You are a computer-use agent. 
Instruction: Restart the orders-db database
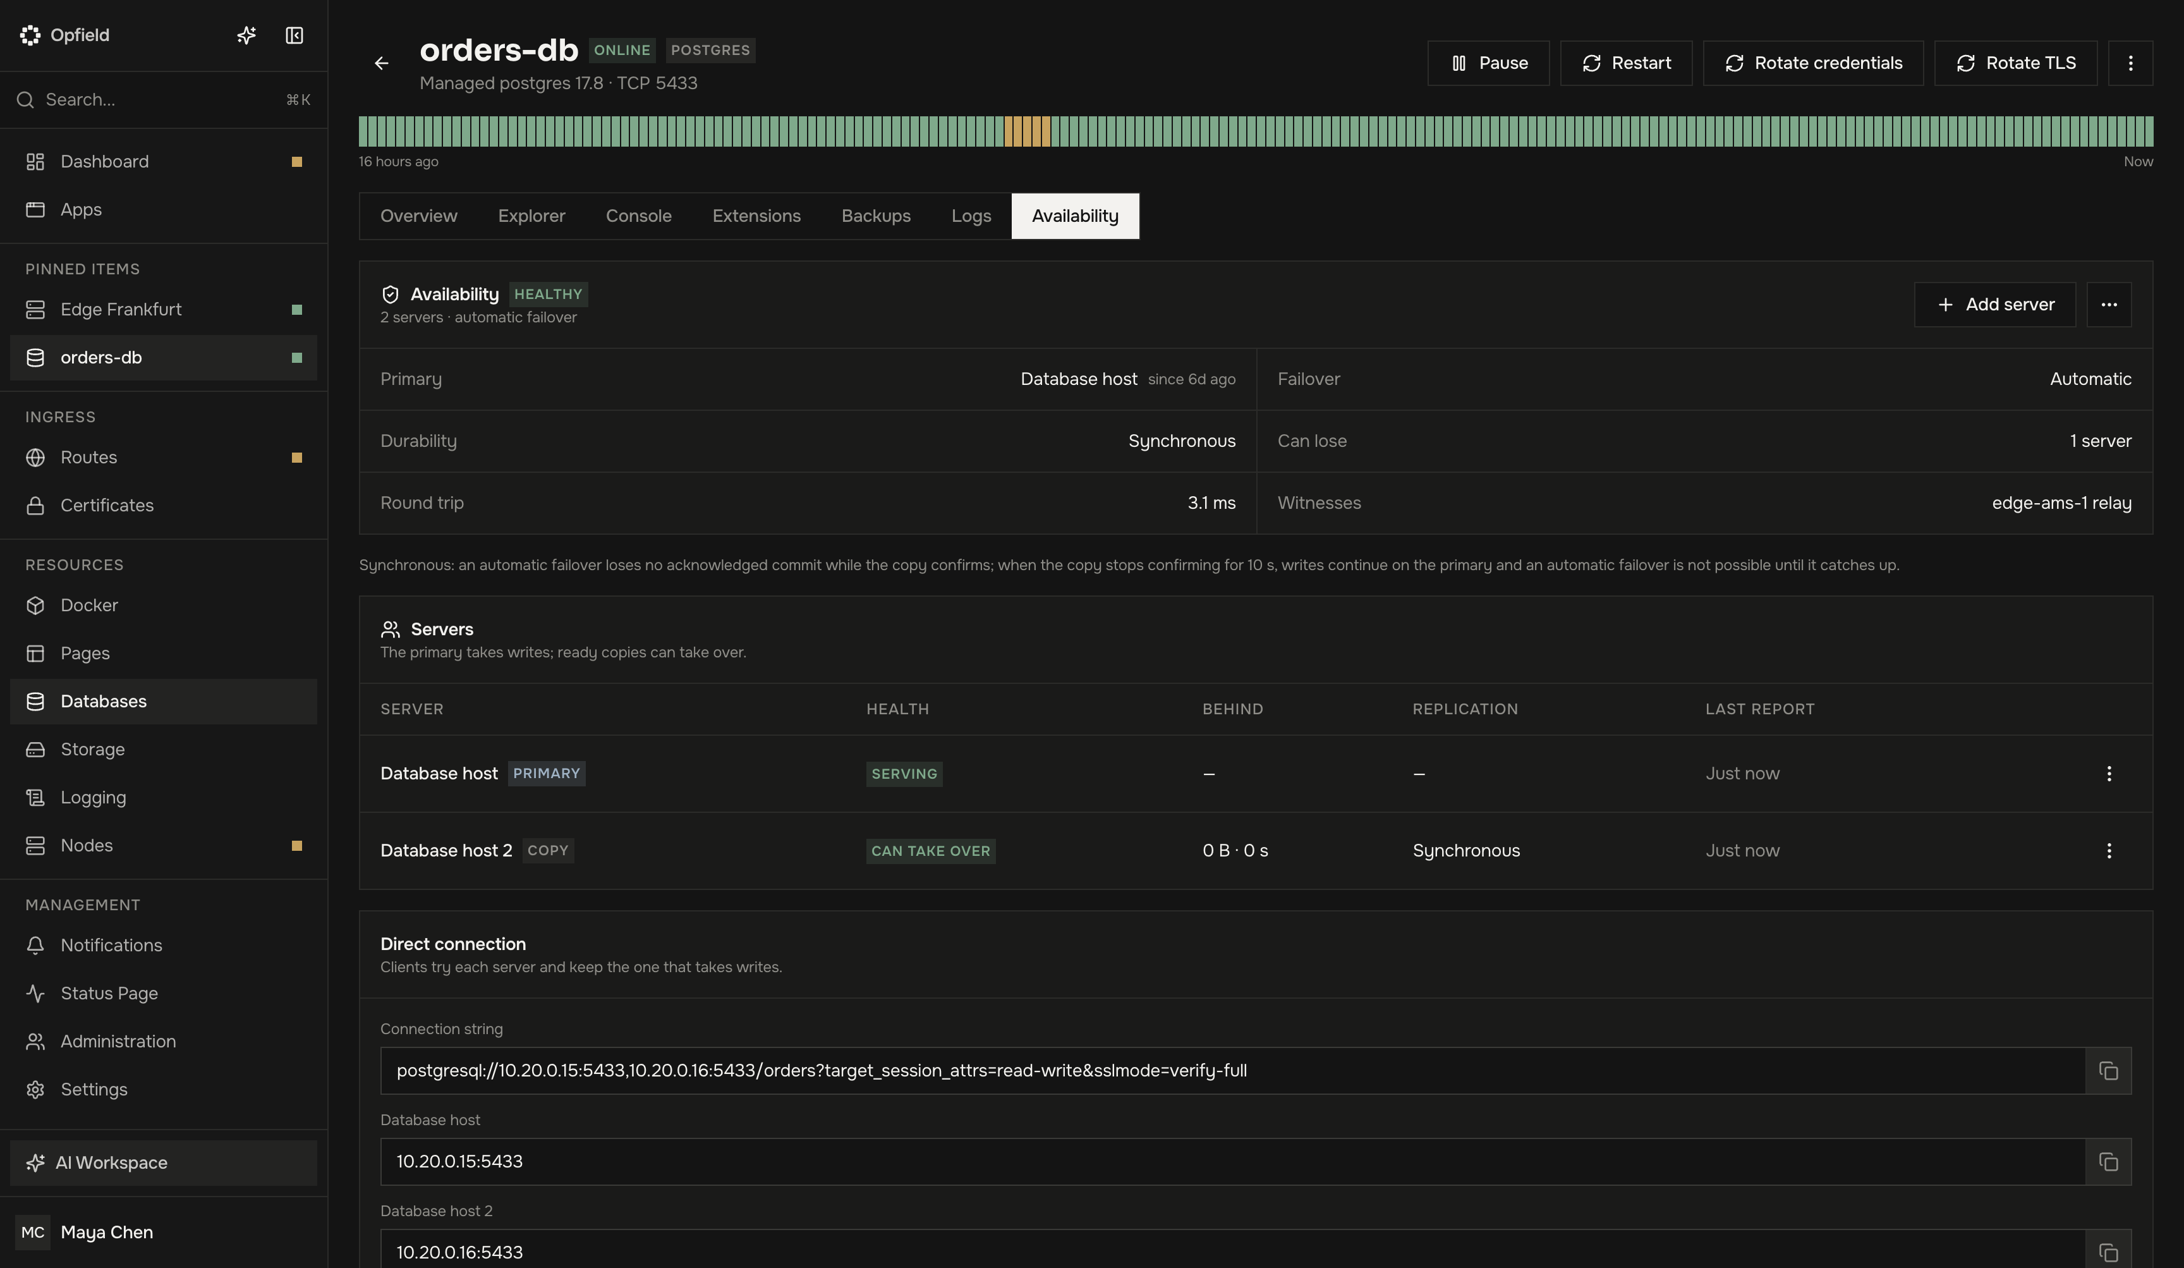(x=1626, y=63)
